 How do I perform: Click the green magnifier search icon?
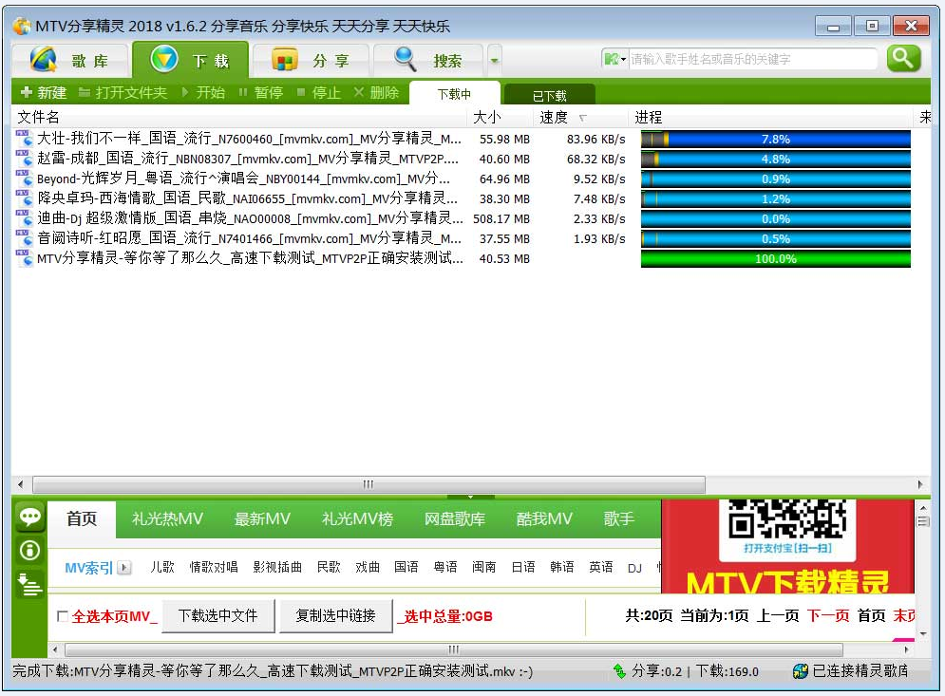click(x=903, y=57)
